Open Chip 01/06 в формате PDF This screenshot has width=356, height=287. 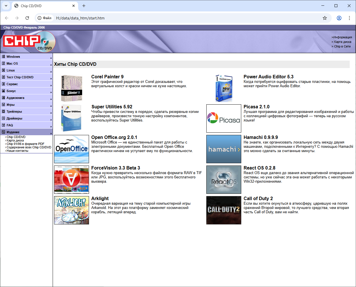25,144
